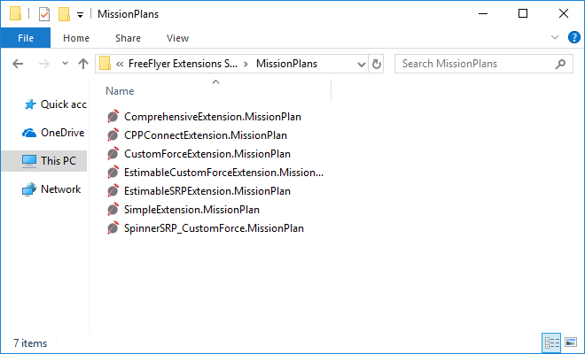Click the back navigation arrow
The image size is (585, 354).
pyautogui.click(x=18, y=64)
